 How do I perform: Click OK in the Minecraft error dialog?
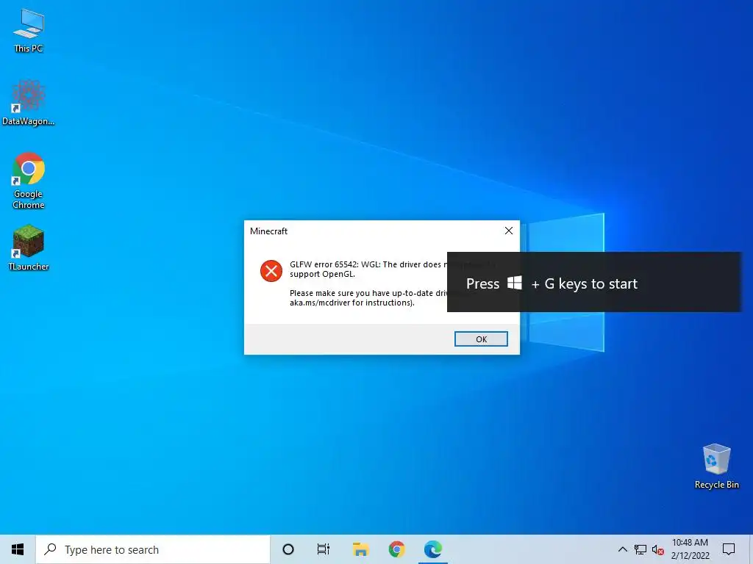(x=481, y=339)
